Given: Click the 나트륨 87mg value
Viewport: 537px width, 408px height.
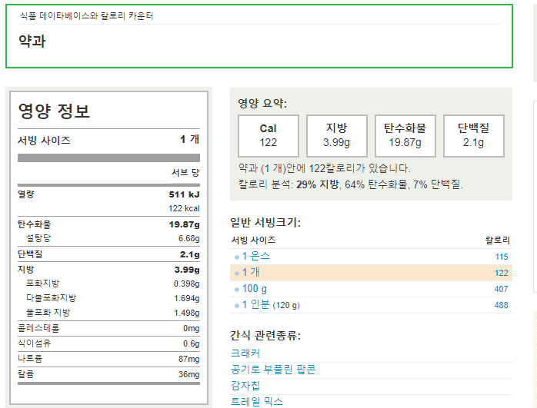Looking at the screenshot, I should point(188,359).
